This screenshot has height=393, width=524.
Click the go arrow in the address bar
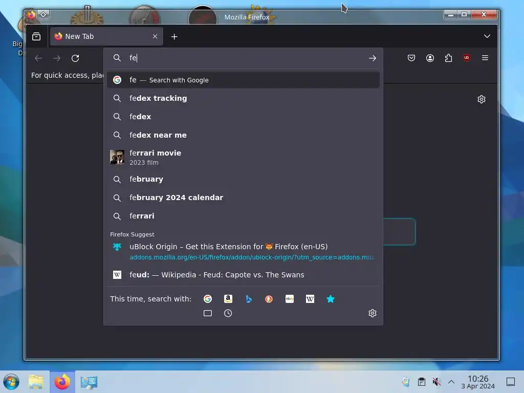coord(373,58)
